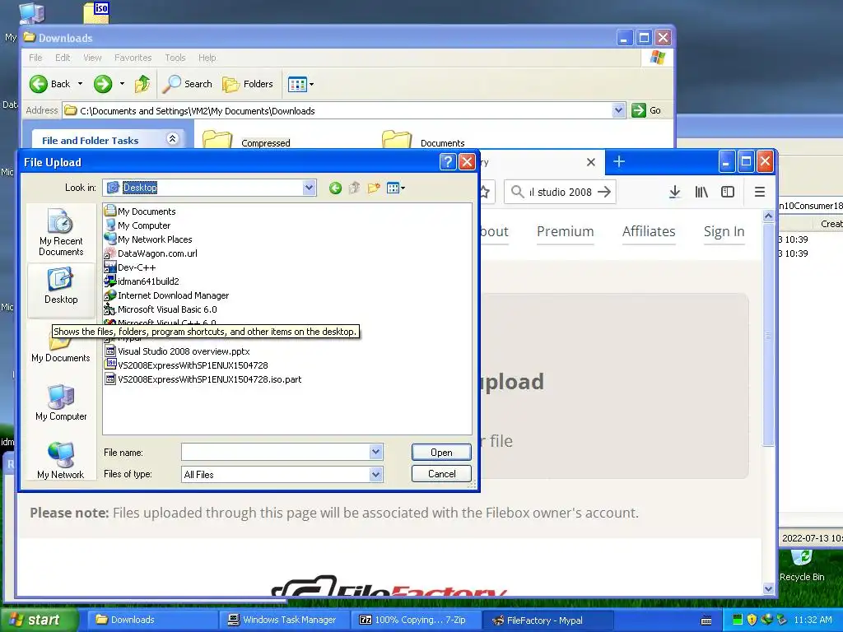Open Favorites menu in Downloads window

point(133,58)
